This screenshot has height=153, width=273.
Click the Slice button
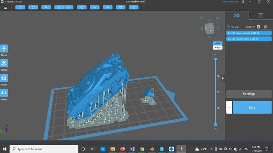[252, 108]
